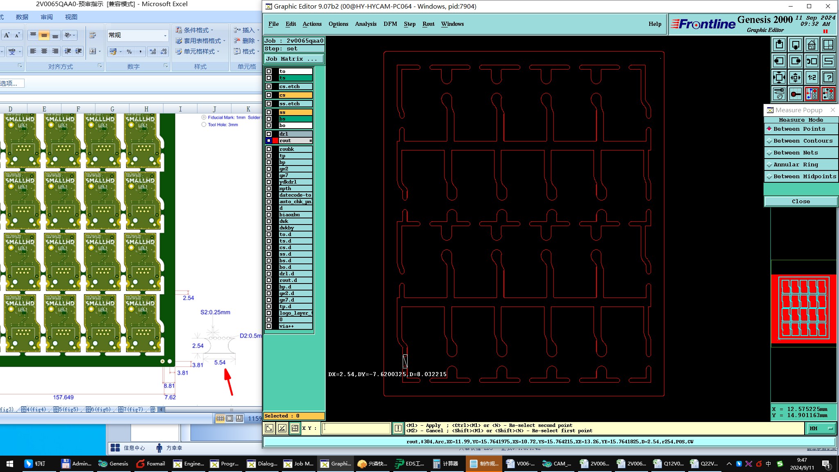Click the pan left view icon
This screenshot has height=472, width=839.
pyautogui.click(x=779, y=61)
